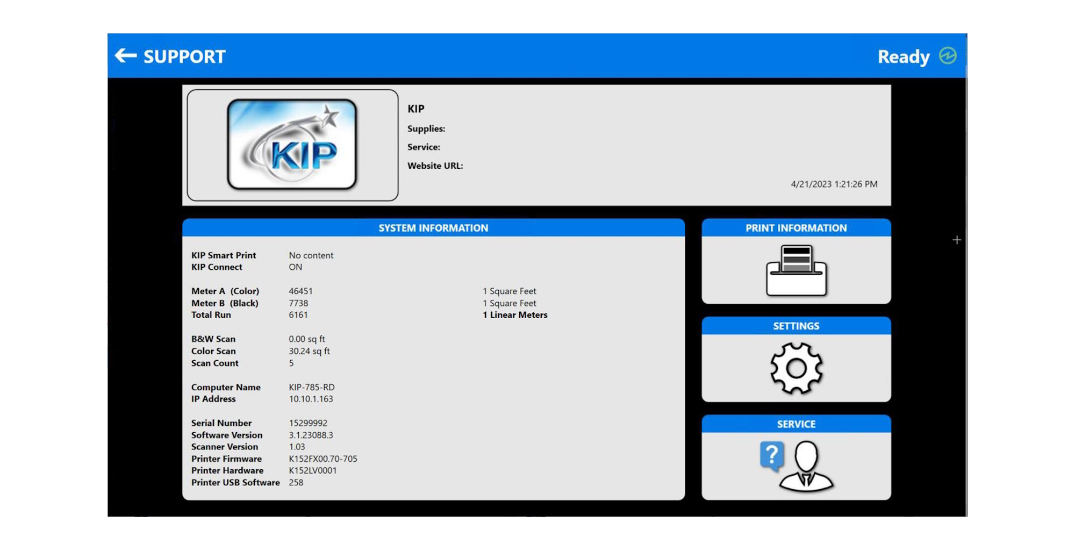The image size is (1075, 551).
Task: Click the Serial Number label
Action: pos(221,423)
